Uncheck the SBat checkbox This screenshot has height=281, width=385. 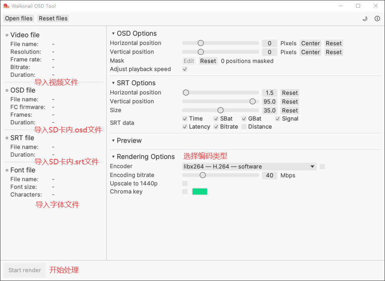(x=216, y=119)
